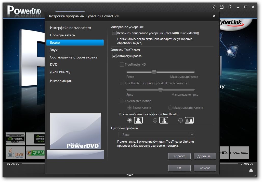Click remaining time display on the right

coord(247,164)
